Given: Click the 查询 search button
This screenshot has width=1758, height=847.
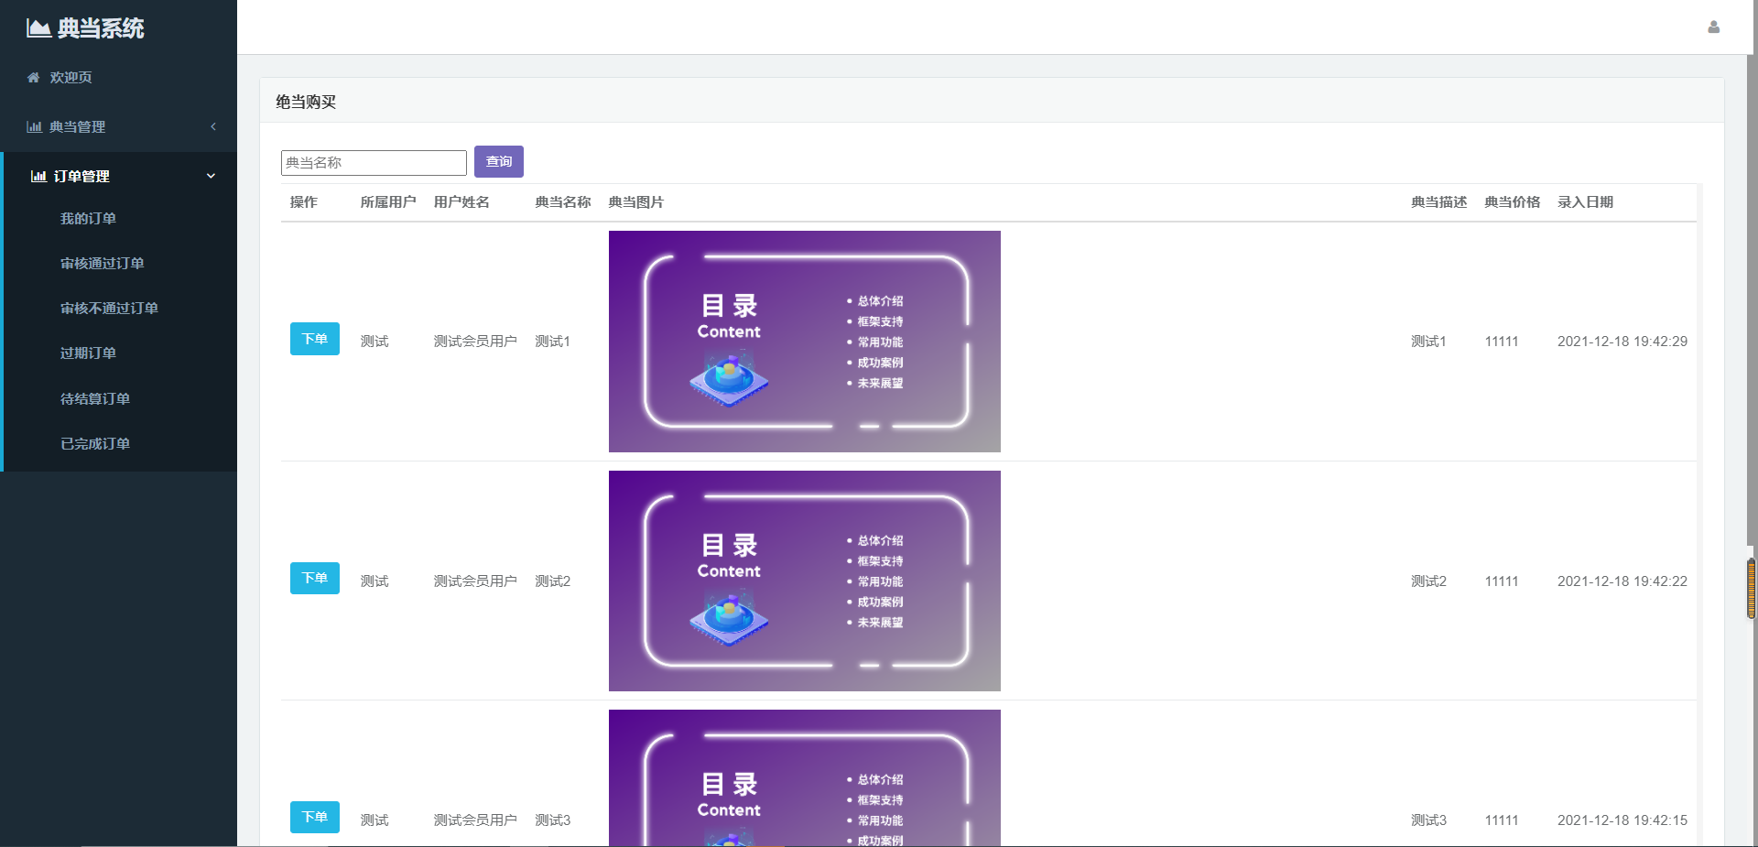Looking at the screenshot, I should 499,162.
